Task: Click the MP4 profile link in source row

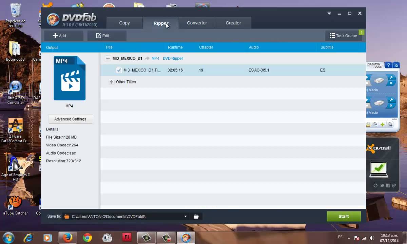Action: 155,58
